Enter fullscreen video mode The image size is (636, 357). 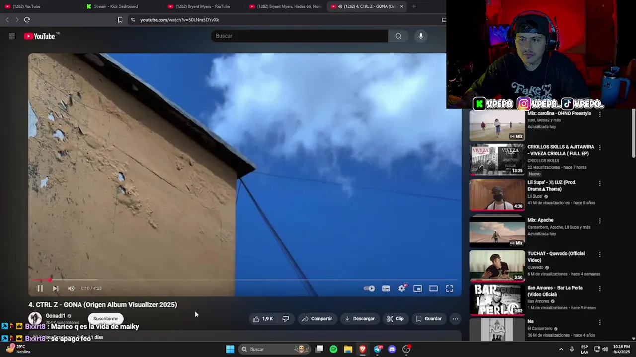click(x=450, y=288)
